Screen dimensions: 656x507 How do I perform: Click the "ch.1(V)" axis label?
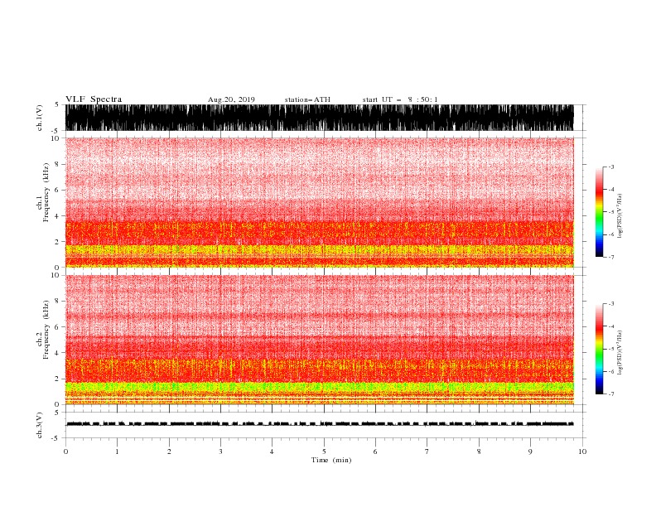click(x=40, y=118)
